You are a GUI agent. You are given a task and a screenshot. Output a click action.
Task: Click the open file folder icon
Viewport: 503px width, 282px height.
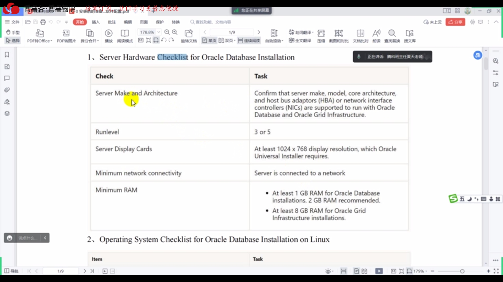coord(28,22)
